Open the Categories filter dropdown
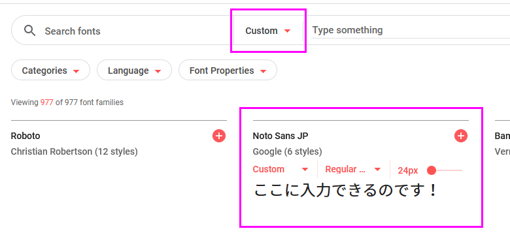This screenshot has height=235, width=510. [50, 70]
